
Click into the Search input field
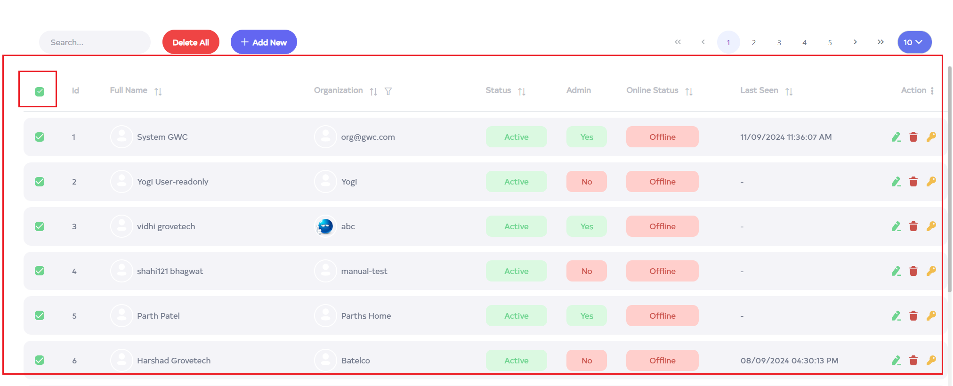tap(95, 42)
